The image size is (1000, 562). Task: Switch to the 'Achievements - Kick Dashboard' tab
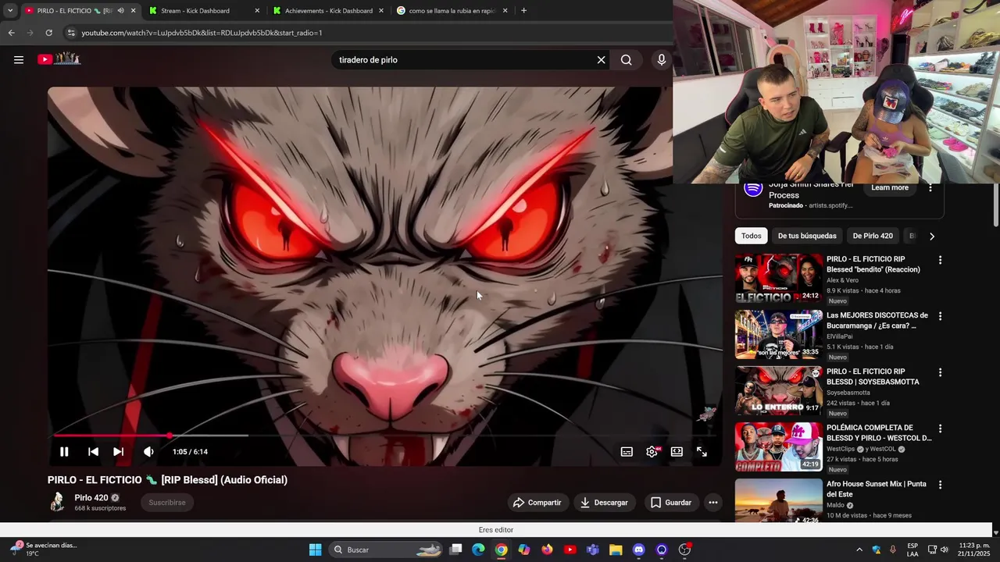pyautogui.click(x=328, y=11)
